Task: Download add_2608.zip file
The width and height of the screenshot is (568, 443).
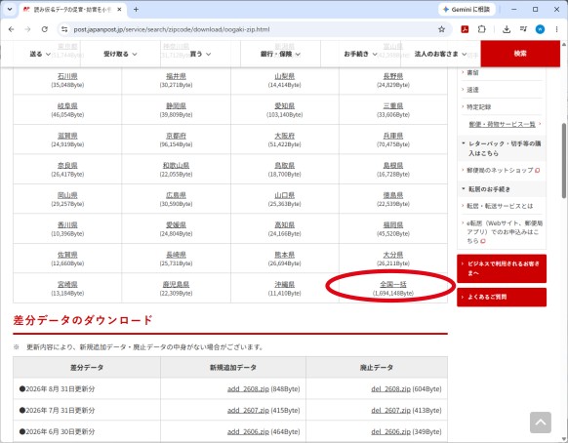Action: (248, 389)
